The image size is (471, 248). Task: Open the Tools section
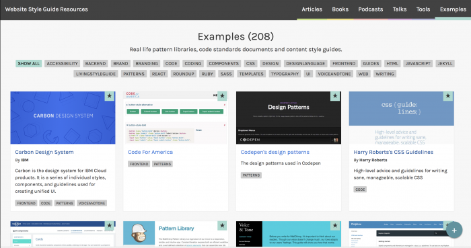423,9
